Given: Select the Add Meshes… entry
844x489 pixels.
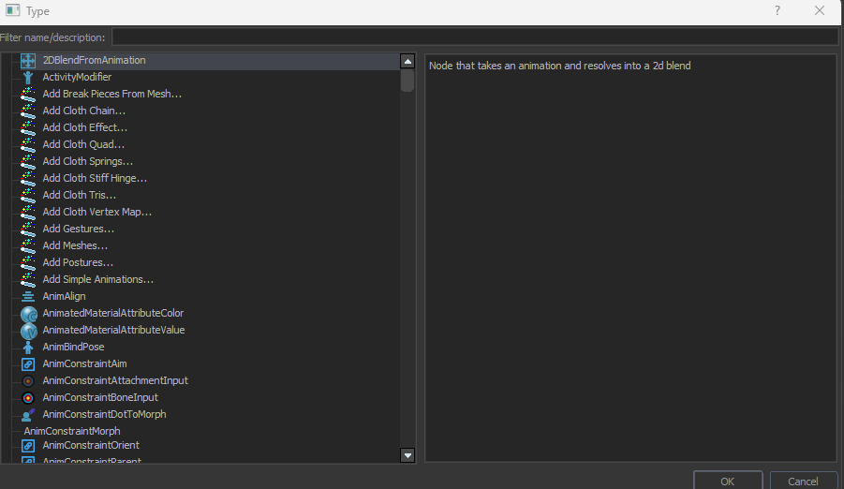Looking at the screenshot, I should click(x=75, y=245).
